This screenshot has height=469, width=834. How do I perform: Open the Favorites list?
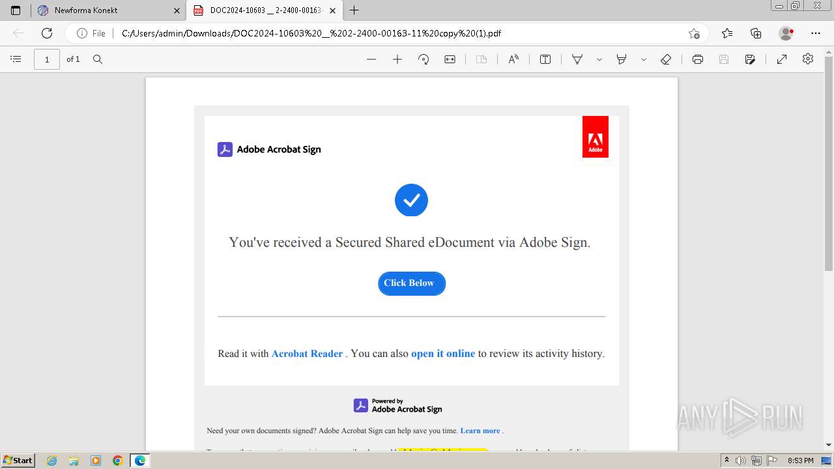click(x=727, y=33)
